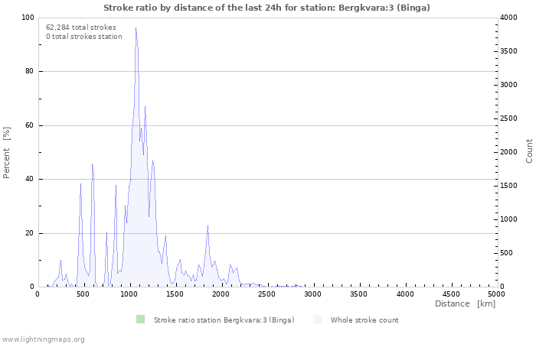Click left axis tick label 80

pyautogui.click(x=30, y=71)
